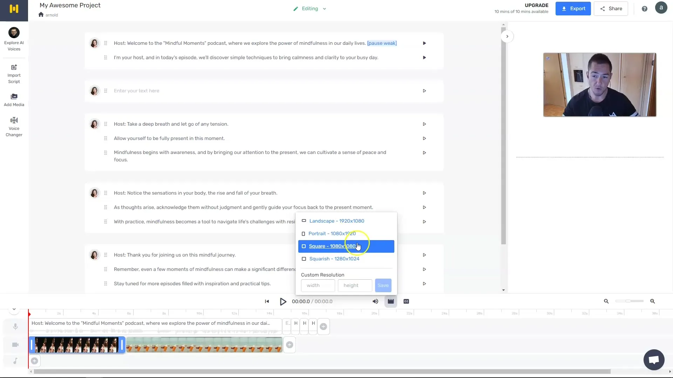This screenshot has width=673, height=378.
Task: Click the app logo home icon
Action: click(14, 9)
